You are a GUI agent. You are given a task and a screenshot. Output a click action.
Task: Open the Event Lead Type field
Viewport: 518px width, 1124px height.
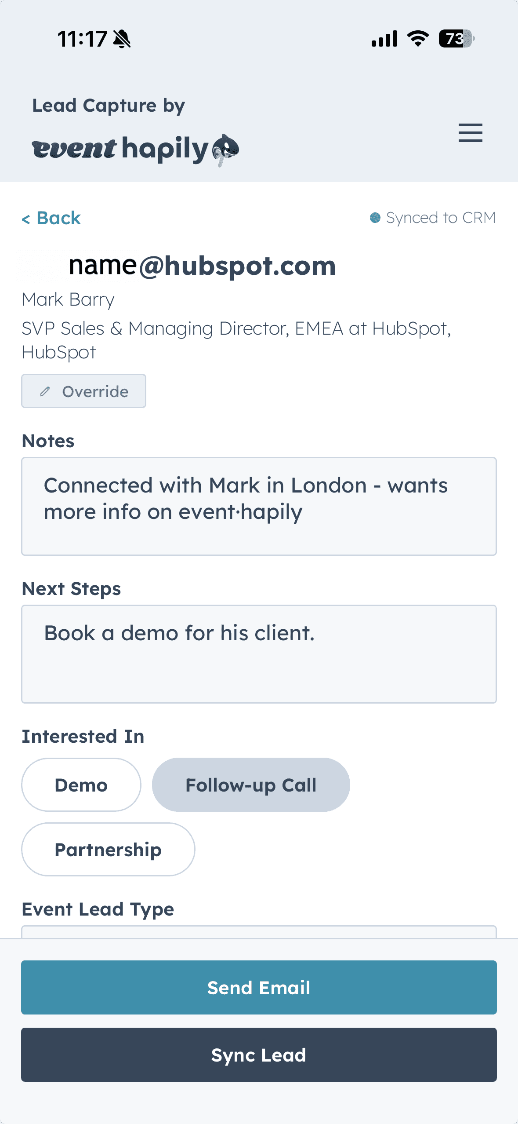coord(259,931)
